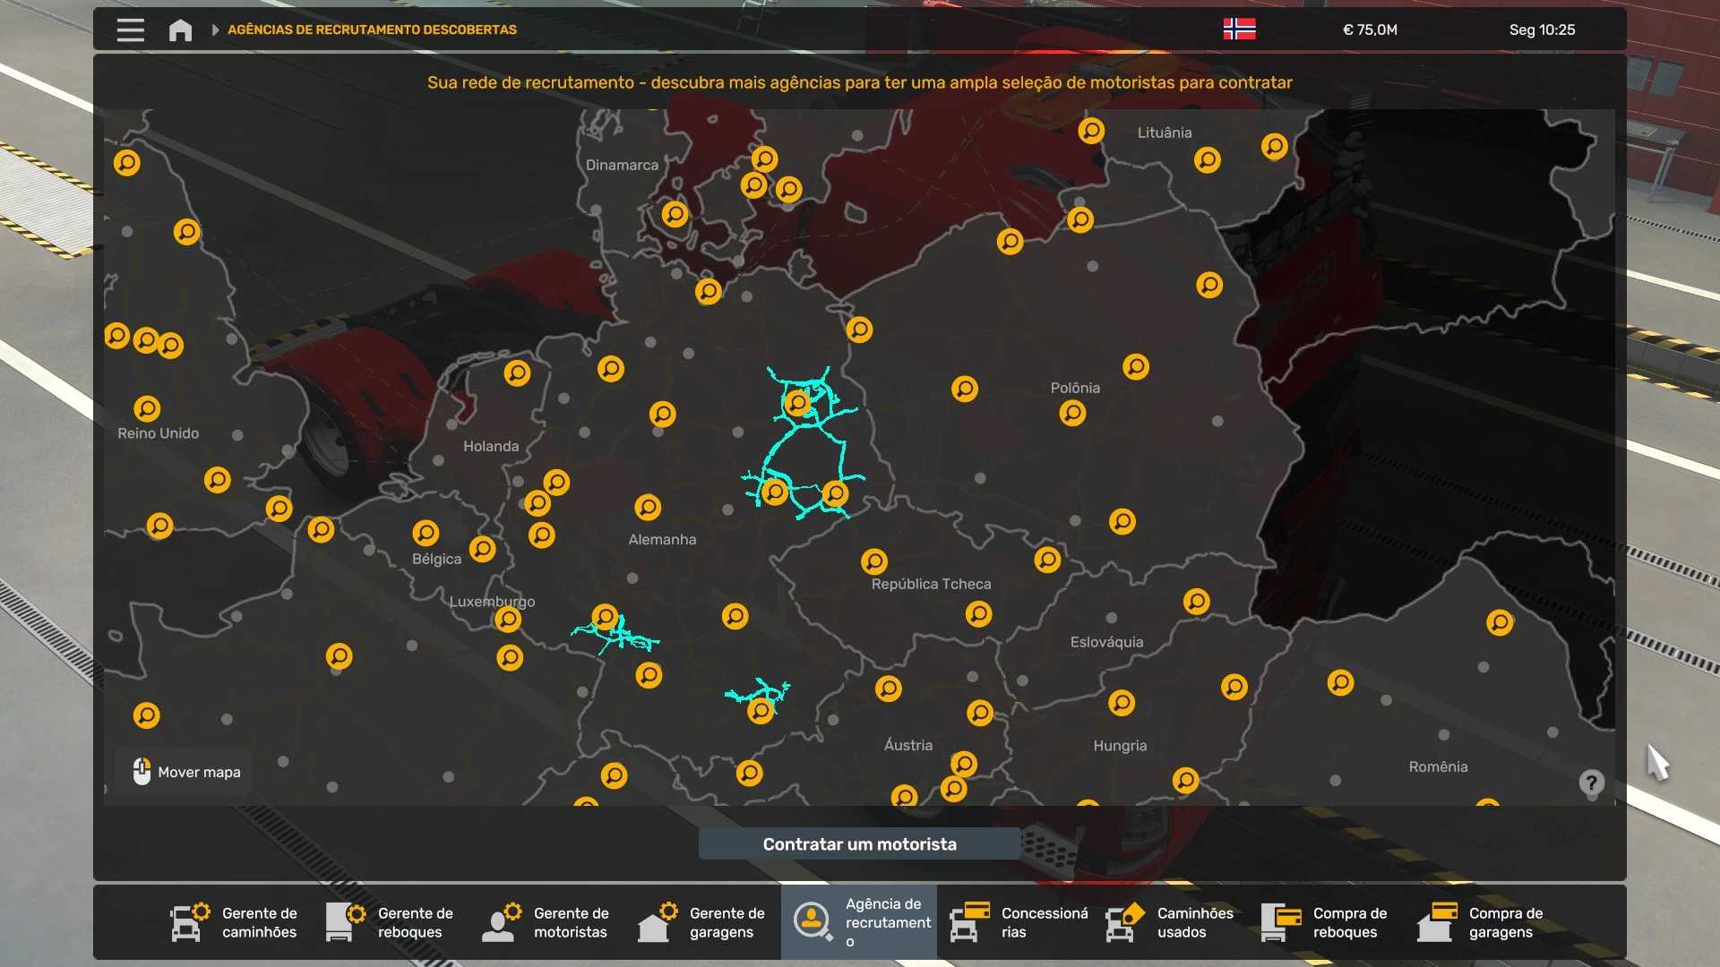
Task: Open the hamburger menu
Action: pyautogui.click(x=130, y=30)
